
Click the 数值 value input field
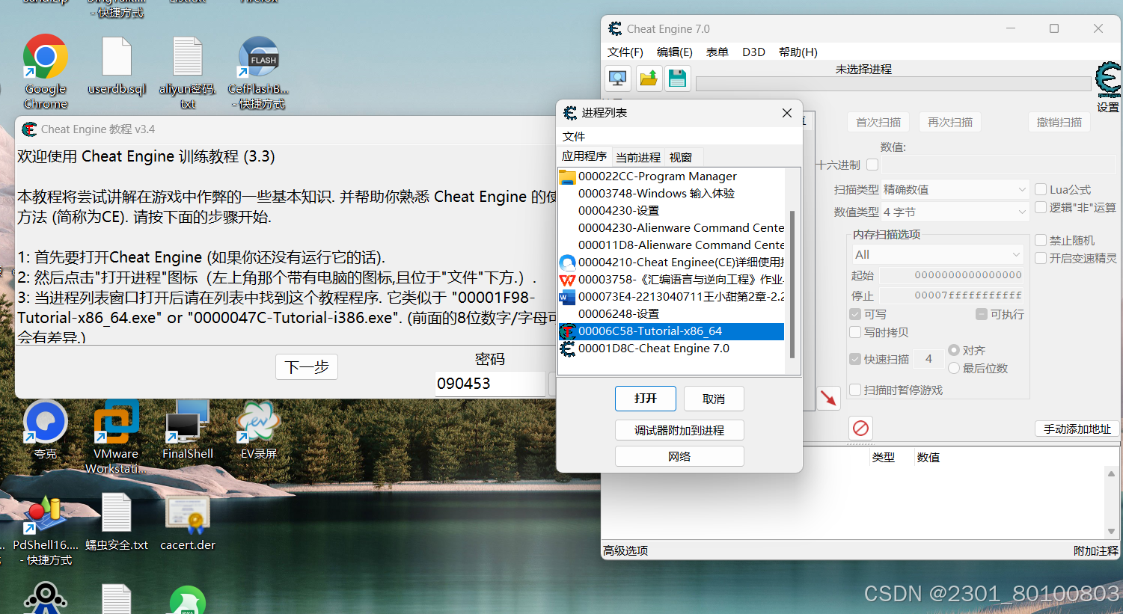coord(999,165)
